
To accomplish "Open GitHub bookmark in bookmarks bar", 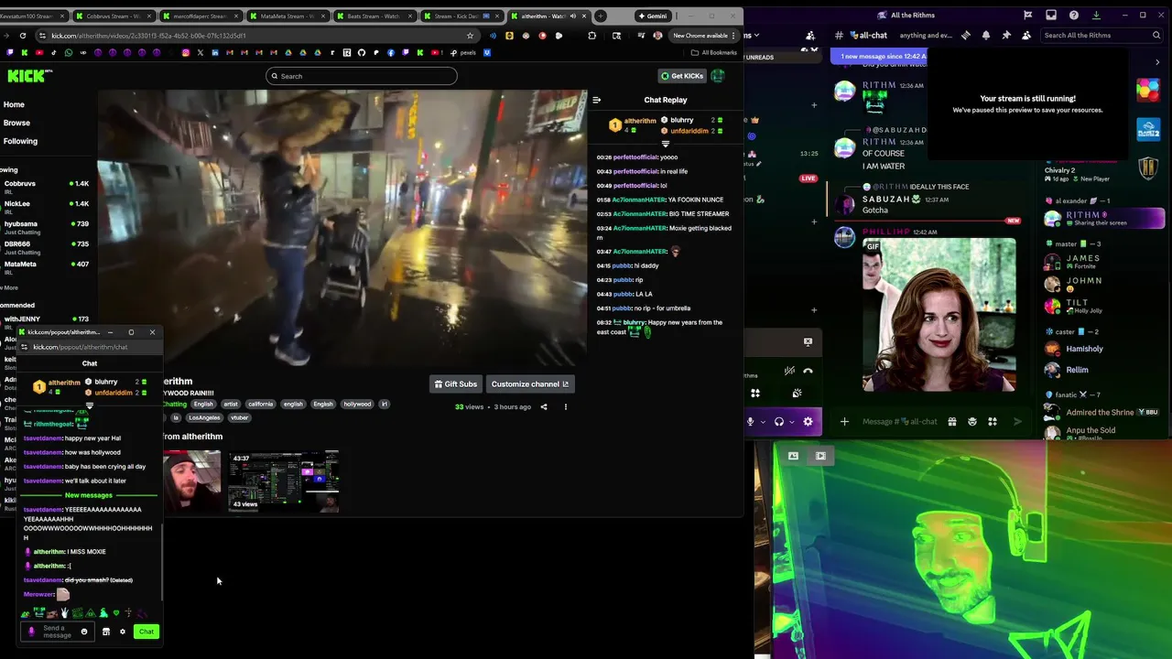I will [361, 52].
